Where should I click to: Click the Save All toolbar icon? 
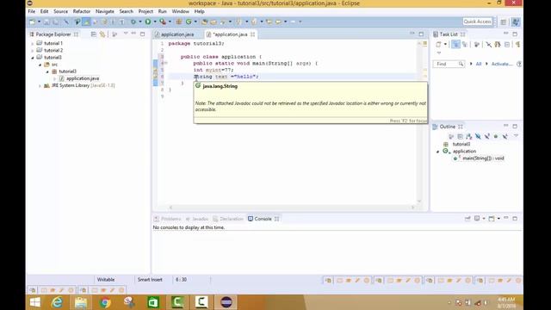coord(56,22)
